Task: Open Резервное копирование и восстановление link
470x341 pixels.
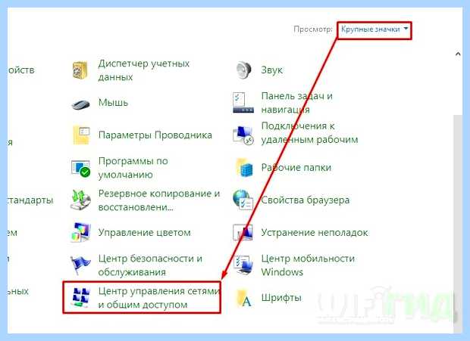Action: [x=159, y=200]
